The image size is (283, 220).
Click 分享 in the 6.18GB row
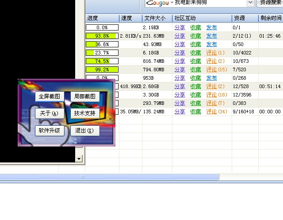[x=180, y=53]
